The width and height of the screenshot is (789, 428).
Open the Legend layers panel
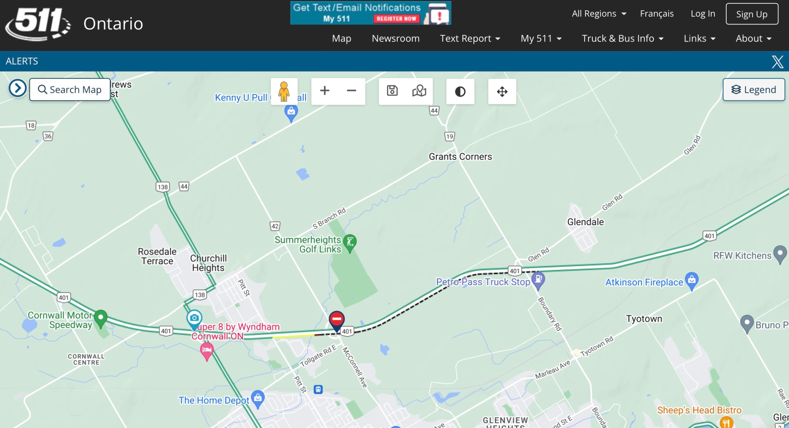click(x=754, y=90)
